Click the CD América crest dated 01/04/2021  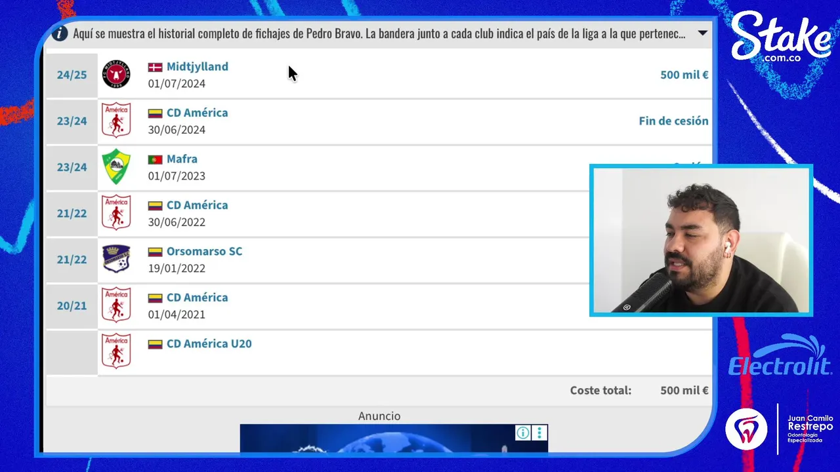coord(116,305)
